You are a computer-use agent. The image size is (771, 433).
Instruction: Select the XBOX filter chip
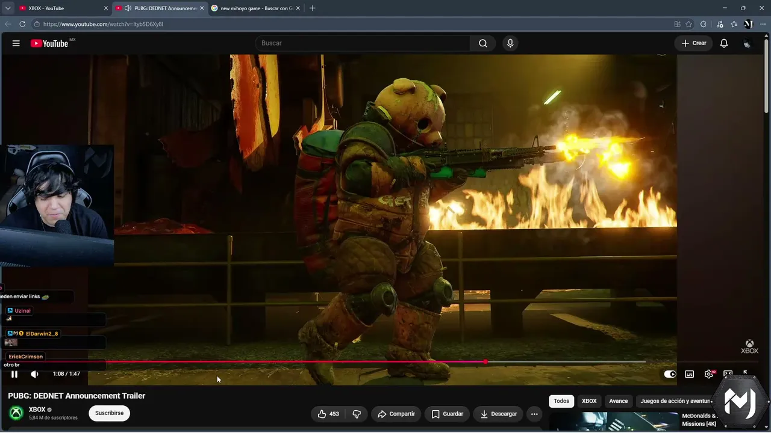(589, 401)
